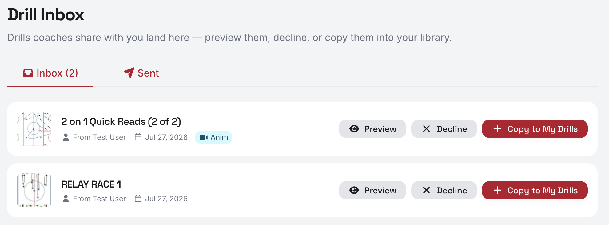Click the X icon to decline RELAY RACE 1
609x225 pixels.
coord(426,190)
